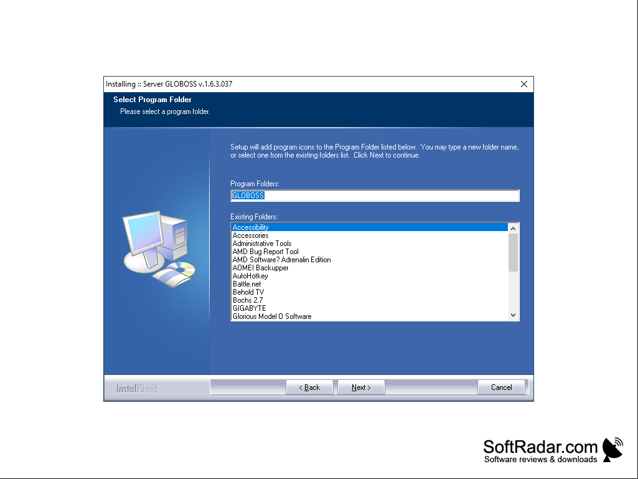Select Accessories folder entry
Viewport: 638px width, 479px height.
click(370, 235)
